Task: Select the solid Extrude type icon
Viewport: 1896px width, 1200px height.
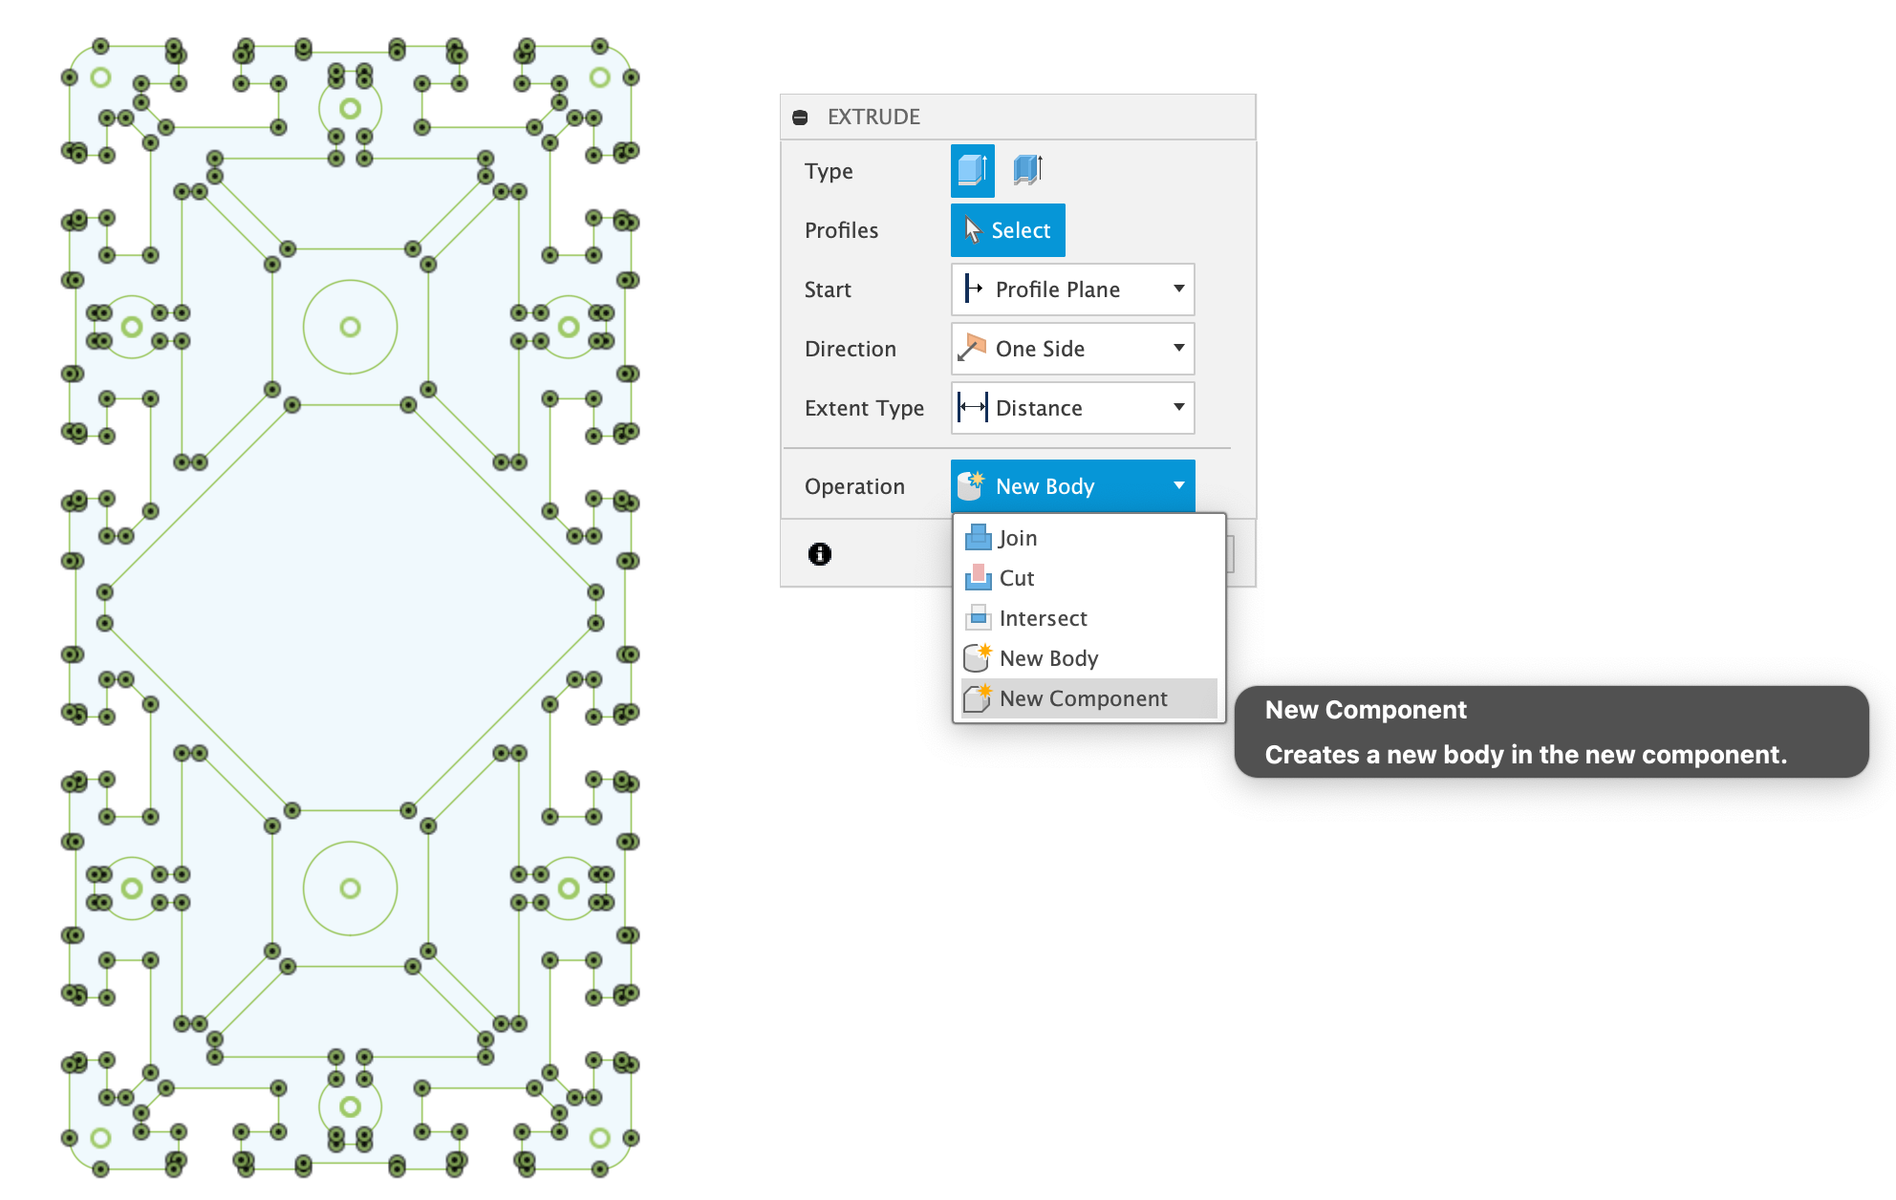Action: coord(972,171)
